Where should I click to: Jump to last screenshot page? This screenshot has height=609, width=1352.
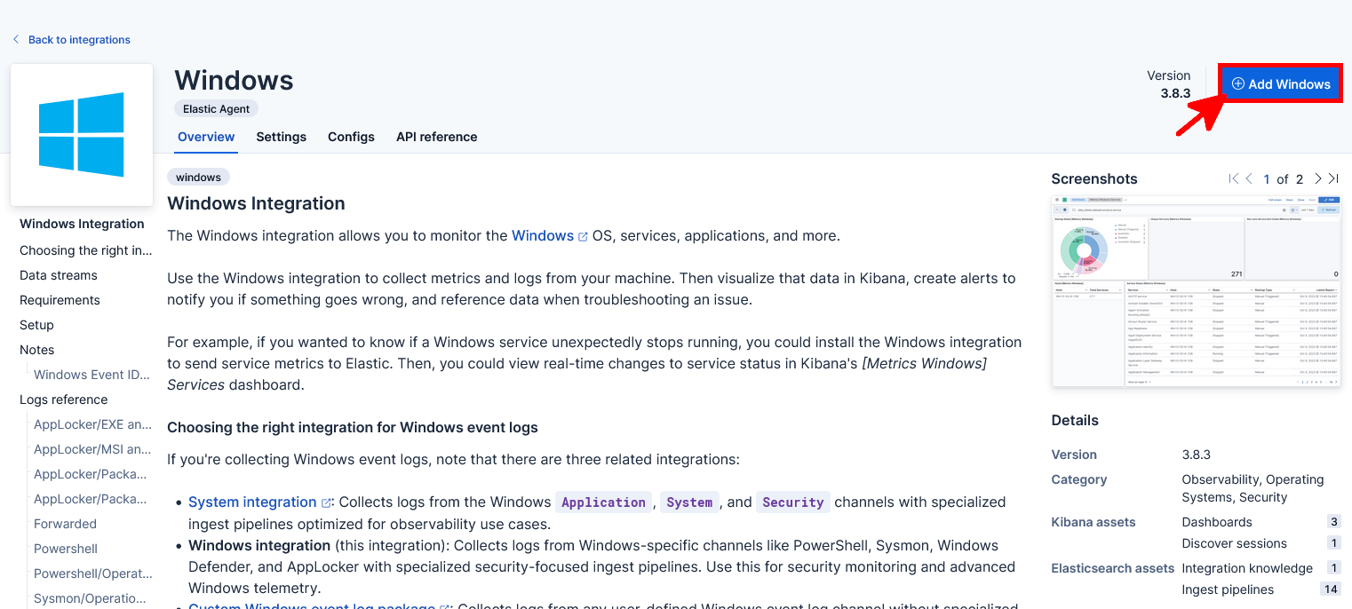click(1333, 178)
